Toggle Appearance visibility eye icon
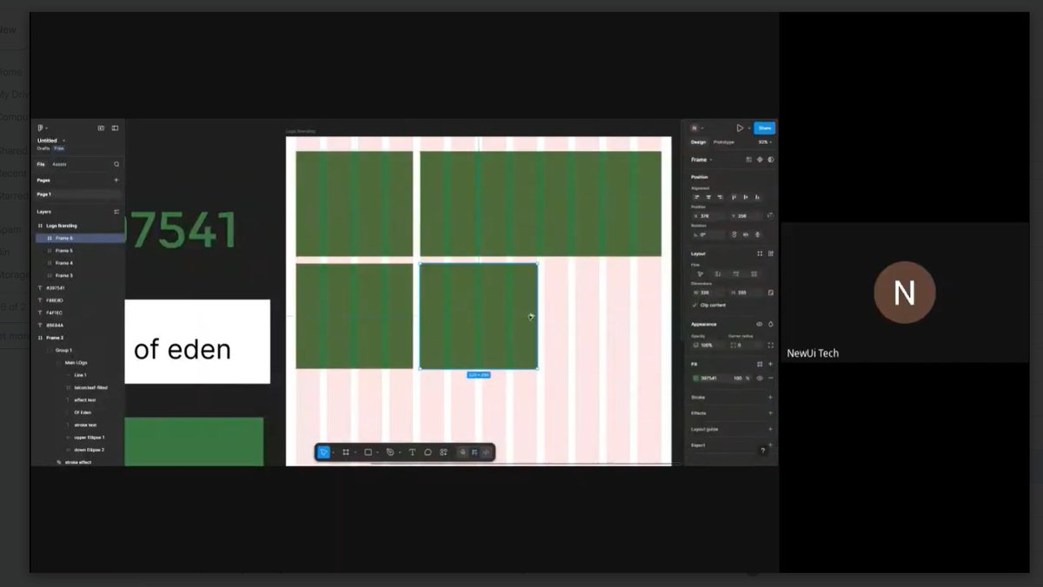Image resolution: width=1043 pixels, height=587 pixels. coord(759,324)
